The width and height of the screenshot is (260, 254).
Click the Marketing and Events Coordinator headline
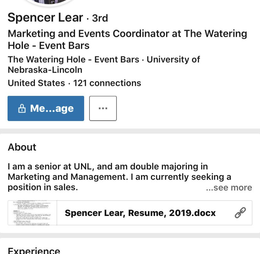click(x=127, y=40)
